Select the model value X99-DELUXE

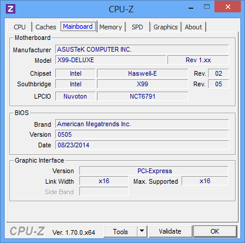pos(110,60)
